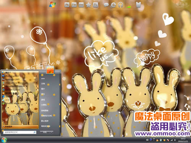191x143 pixels.
Task: Open Dreamweaver via the DW dock icon
Action: pyautogui.click(x=81, y=5)
